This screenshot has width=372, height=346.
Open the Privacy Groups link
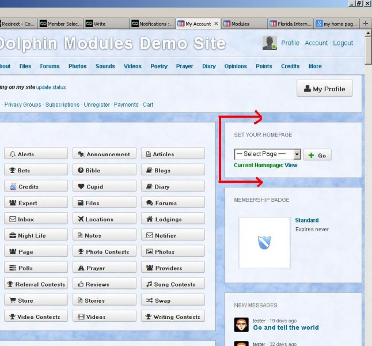[x=23, y=104]
